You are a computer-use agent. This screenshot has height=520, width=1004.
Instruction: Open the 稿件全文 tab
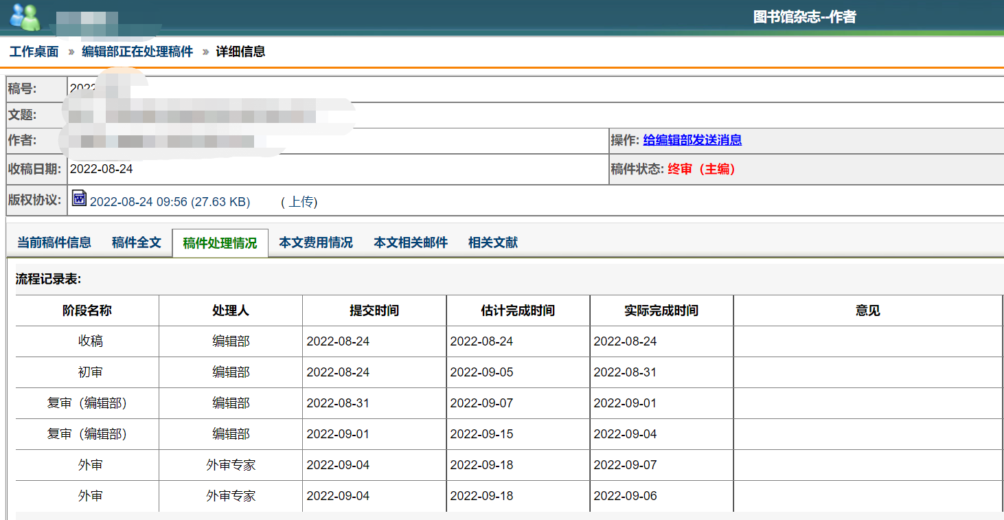(x=137, y=242)
